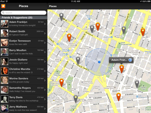
Task: Tap the gray pin at Chatham Square
Action: pyautogui.click(x=75, y=99)
